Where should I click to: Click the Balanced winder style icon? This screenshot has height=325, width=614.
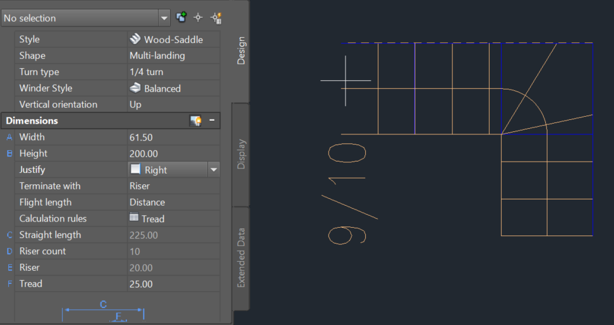point(135,88)
